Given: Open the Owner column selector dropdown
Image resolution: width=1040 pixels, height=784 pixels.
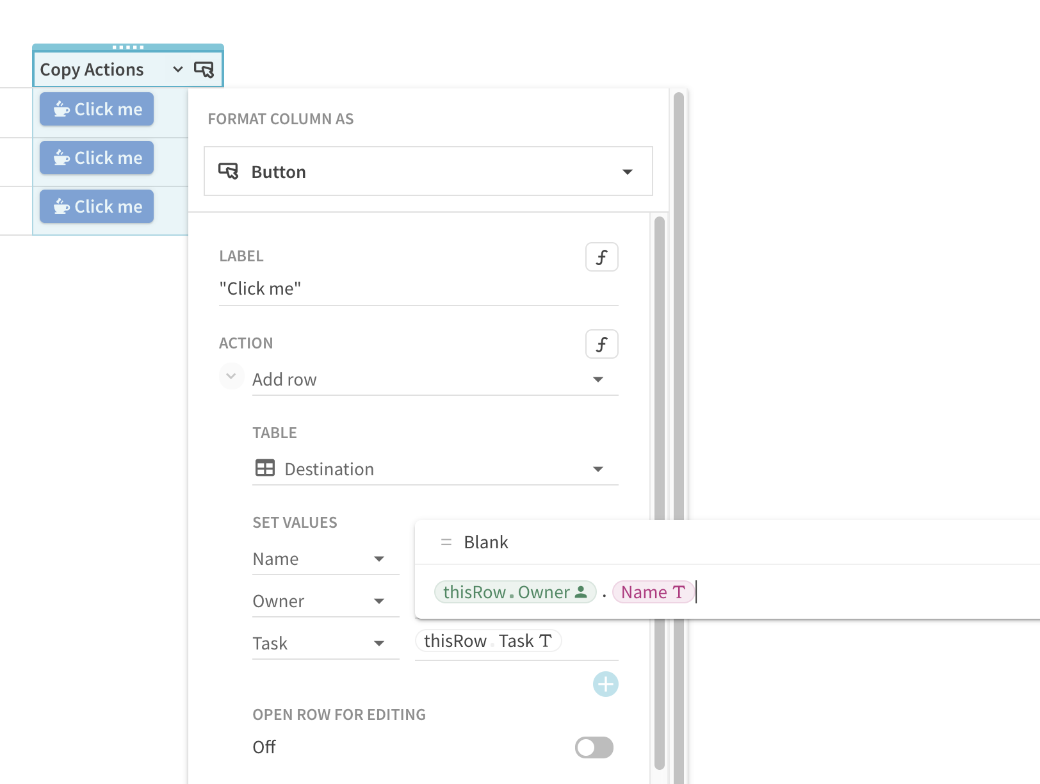Looking at the screenshot, I should (x=326, y=601).
